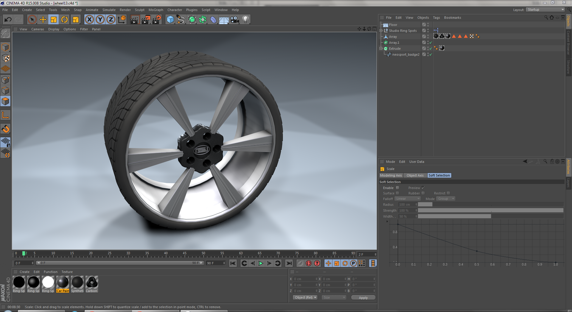This screenshot has width=572, height=312.
Task: Open the Simulate menu
Action: pyautogui.click(x=109, y=10)
